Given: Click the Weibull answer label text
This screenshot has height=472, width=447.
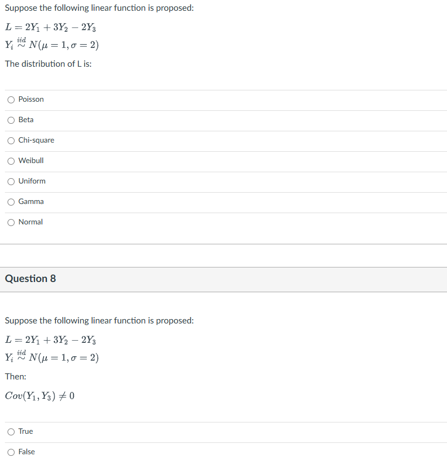Looking at the screenshot, I should click(x=31, y=161).
